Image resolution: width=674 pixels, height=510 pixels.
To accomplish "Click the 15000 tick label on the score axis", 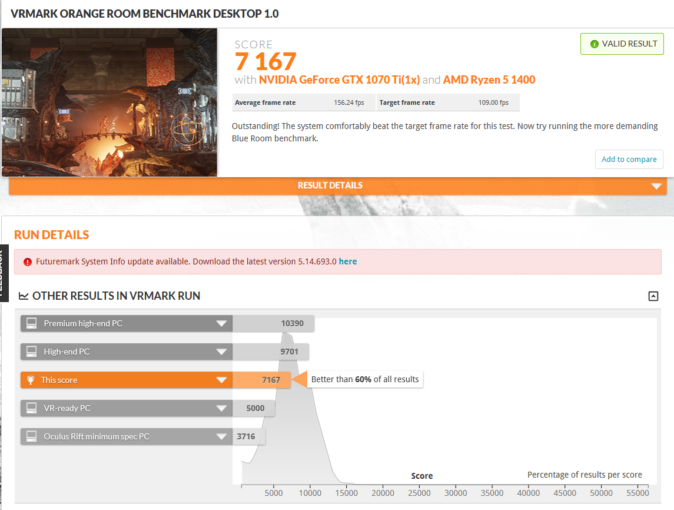I will pyautogui.click(x=347, y=493).
